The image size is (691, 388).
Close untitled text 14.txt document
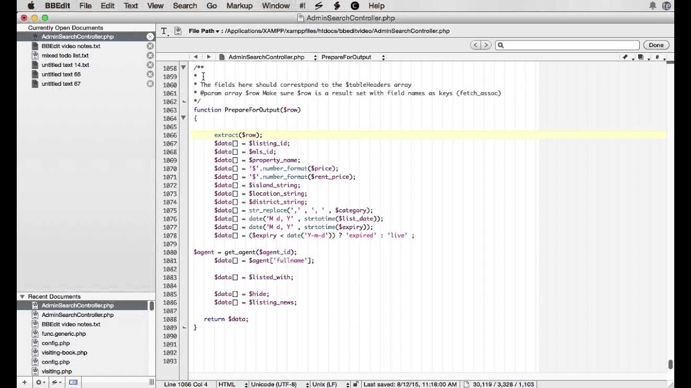click(x=150, y=65)
